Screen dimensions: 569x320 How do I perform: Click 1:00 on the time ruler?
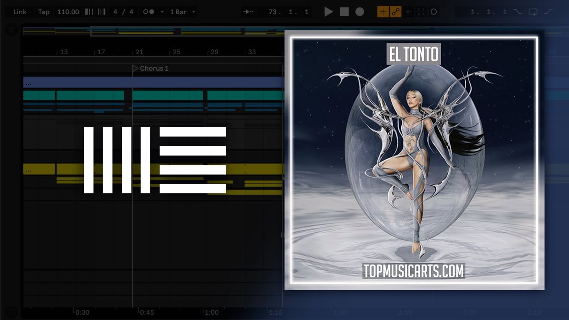pyautogui.click(x=212, y=312)
